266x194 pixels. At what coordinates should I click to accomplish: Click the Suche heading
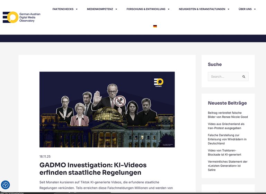pos(215,64)
